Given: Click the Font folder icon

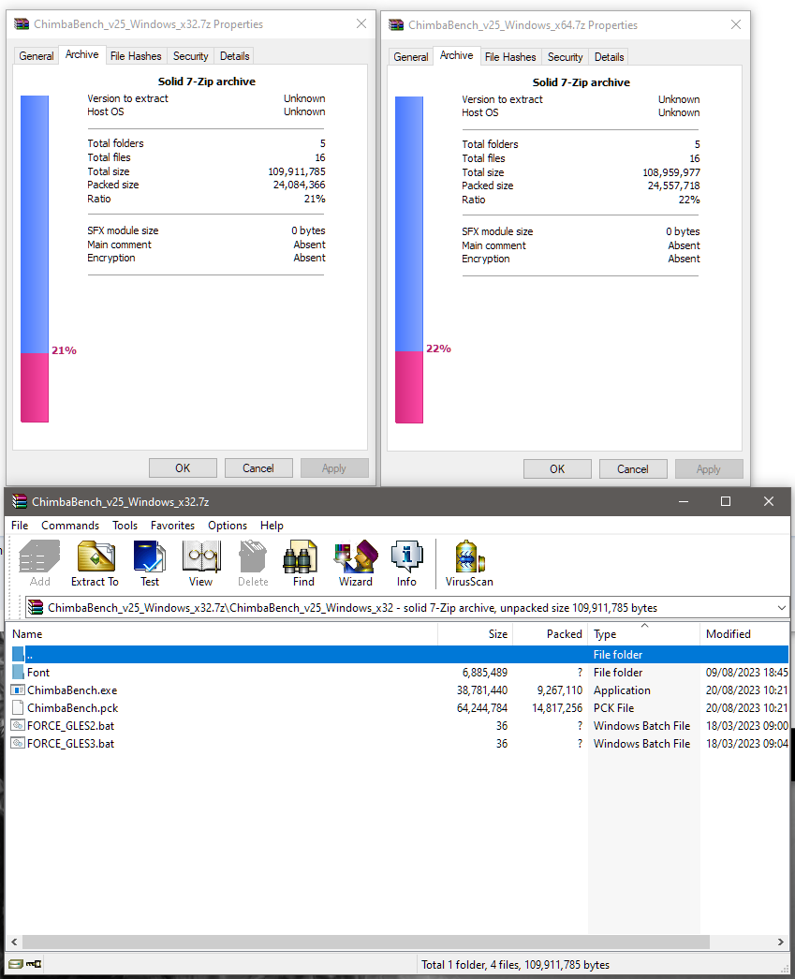Looking at the screenshot, I should [18, 673].
